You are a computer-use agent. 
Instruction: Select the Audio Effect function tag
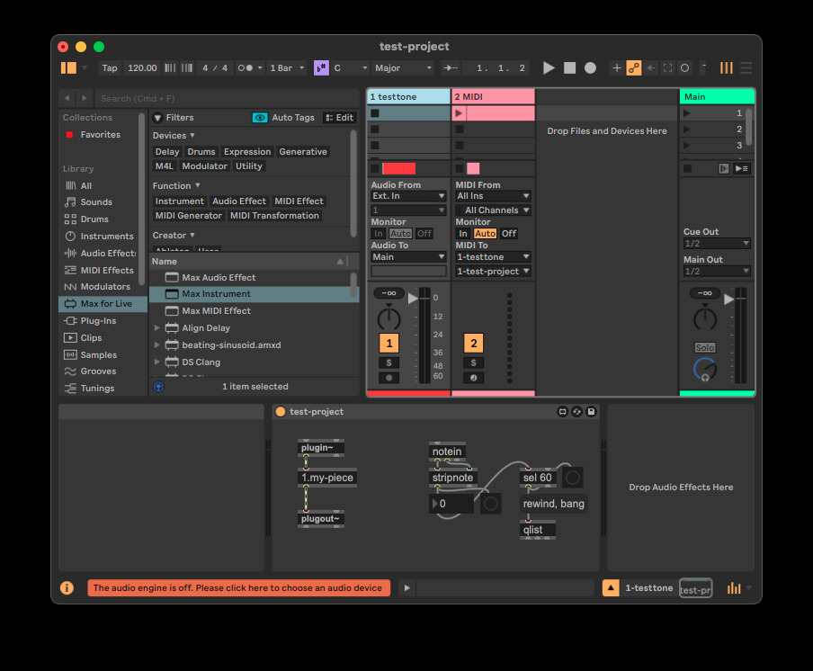tap(239, 201)
